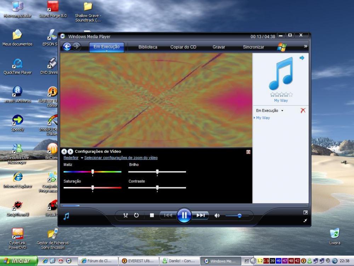The height and width of the screenshot is (266, 354).
Task: Toggle shuffle mode
Action: (x=125, y=215)
